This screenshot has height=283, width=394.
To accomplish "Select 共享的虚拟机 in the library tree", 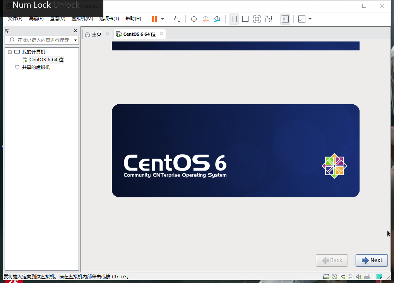I will (36, 67).
